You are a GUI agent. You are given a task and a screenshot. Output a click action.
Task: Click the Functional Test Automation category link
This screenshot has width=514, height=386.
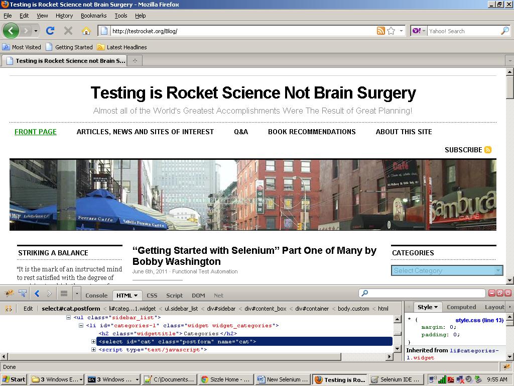pyautogui.click(x=205, y=271)
